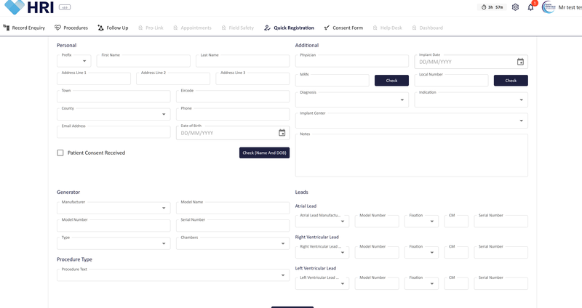Click the Field Safety lock icon
Image resolution: width=582 pixels, height=308 pixels.
223,28
